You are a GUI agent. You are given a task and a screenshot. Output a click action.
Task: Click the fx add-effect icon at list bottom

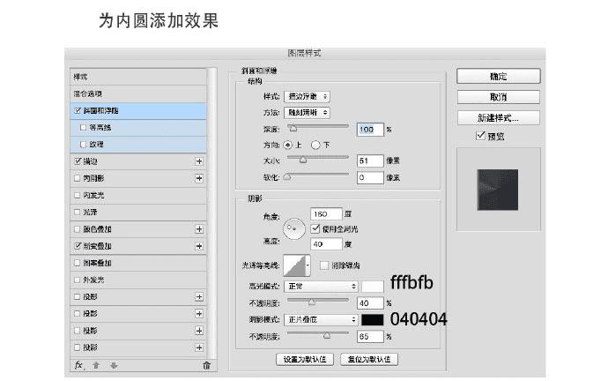78,365
